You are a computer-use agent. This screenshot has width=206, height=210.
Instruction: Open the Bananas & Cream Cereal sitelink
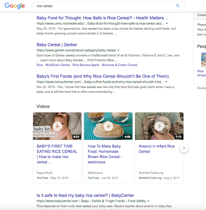119,65
